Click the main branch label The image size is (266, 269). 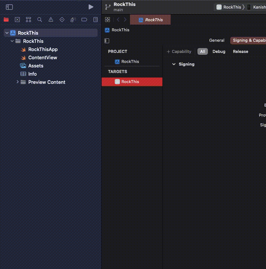(118, 10)
